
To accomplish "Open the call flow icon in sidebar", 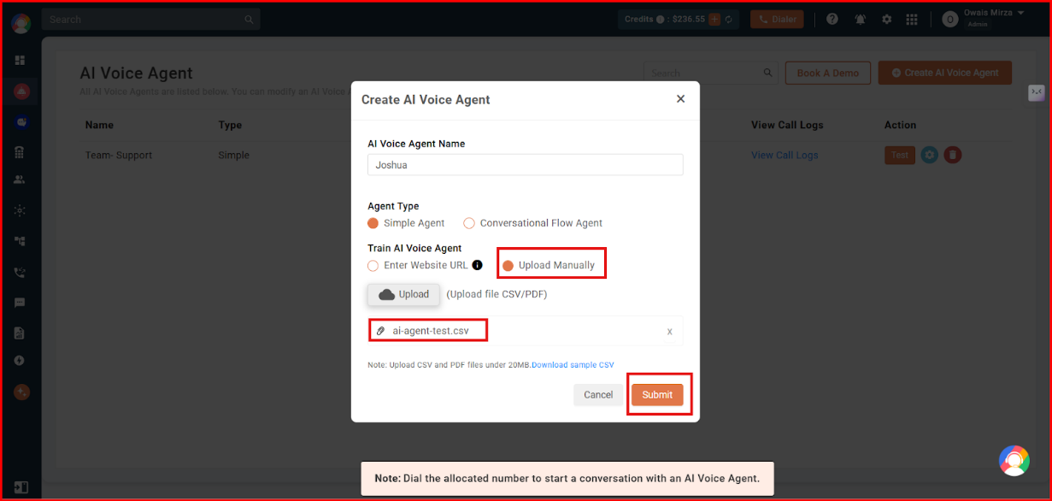I will pyautogui.click(x=20, y=242).
